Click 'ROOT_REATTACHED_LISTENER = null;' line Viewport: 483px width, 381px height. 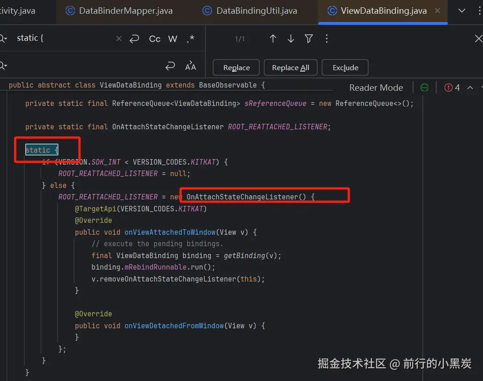pos(124,174)
